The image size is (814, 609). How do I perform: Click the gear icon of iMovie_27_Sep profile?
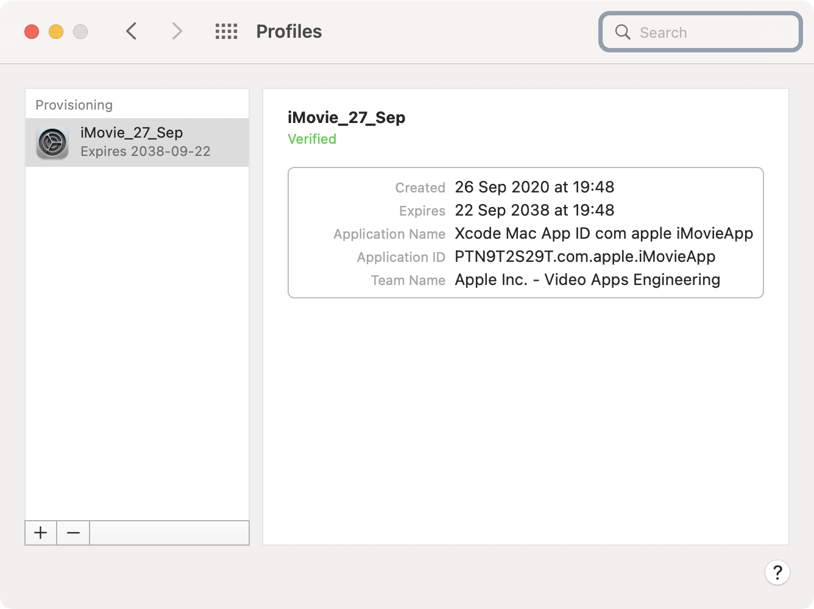click(x=52, y=143)
